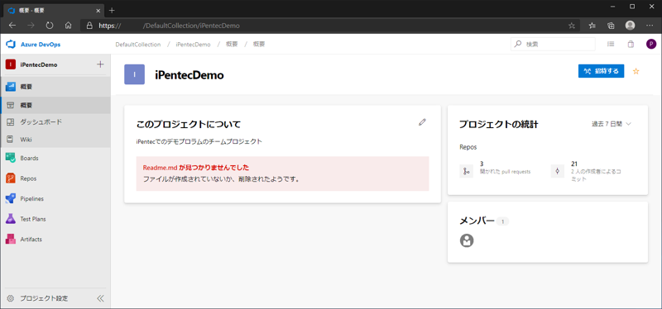Open the purple P user profile avatar
The width and height of the screenshot is (662, 309).
point(651,44)
